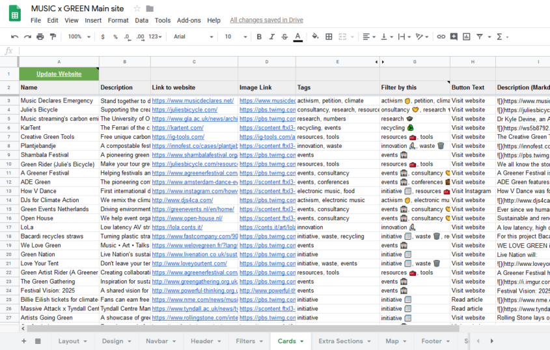Screen dimensions: 550x350
Task: Open the lola.conts.it link
Action: [x=177, y=227]
